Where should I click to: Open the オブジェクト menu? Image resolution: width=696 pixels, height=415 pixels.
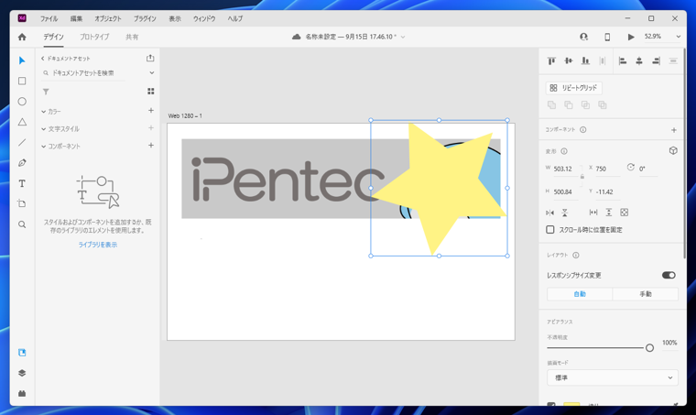[x=107, y=18]
